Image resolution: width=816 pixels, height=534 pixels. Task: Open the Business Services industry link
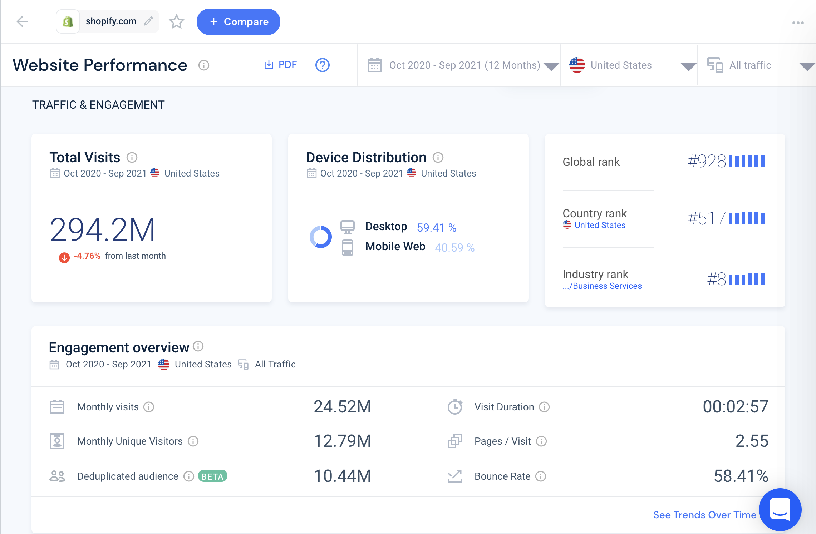pyautogui.click(x=602, y=286)
